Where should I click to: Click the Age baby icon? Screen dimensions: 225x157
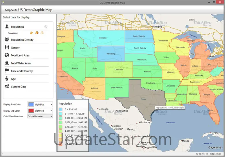click(x=7, y=78)
